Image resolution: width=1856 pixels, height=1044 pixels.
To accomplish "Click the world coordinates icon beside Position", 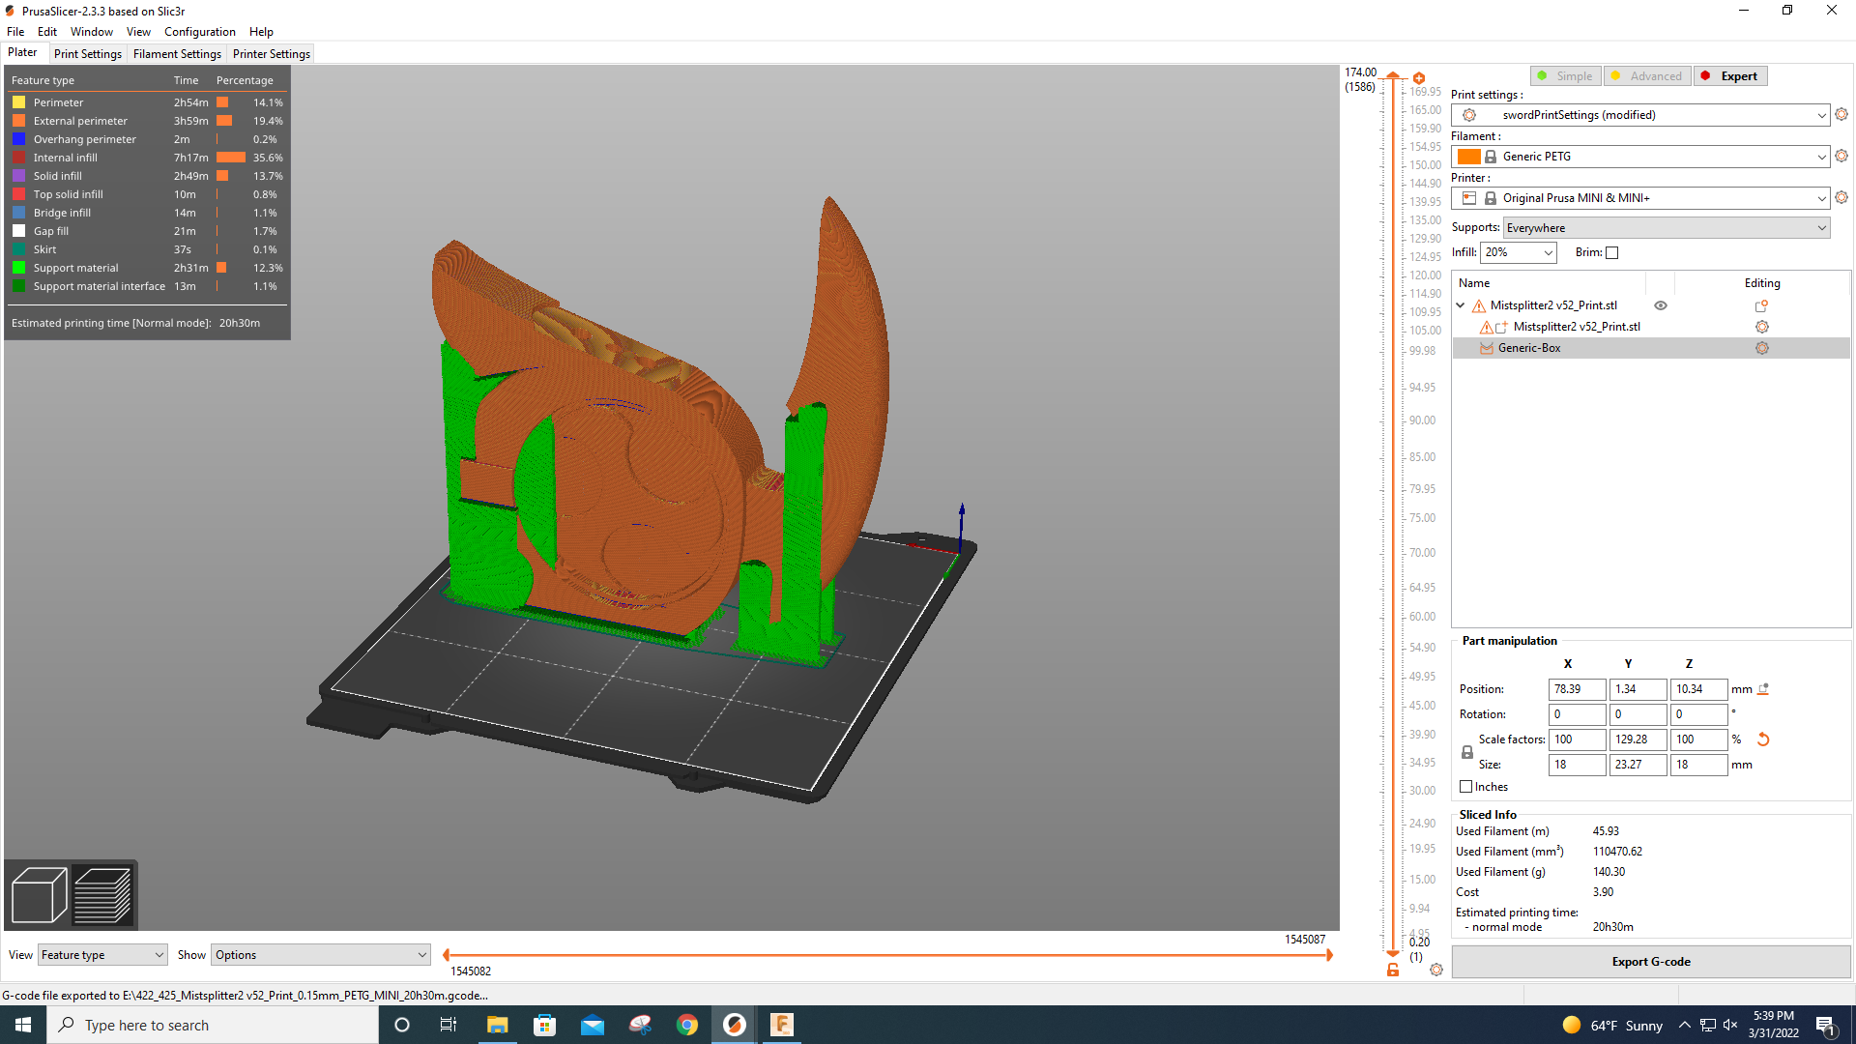I will pos(1763,689).
